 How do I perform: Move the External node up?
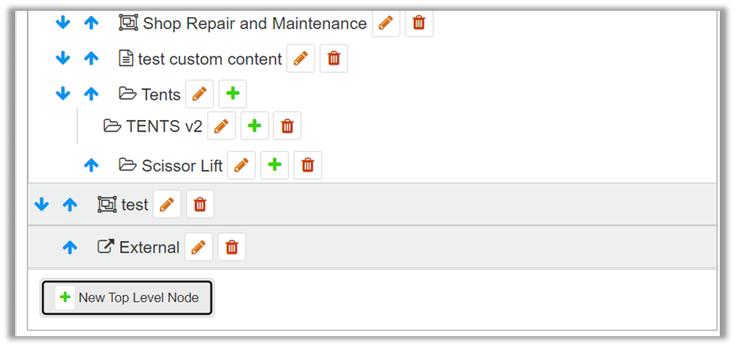(69, 247)
